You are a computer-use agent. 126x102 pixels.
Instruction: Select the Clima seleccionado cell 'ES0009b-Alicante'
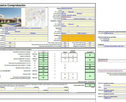pos(112,61)
